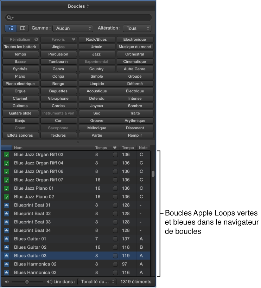
Task: Click blue audio icon for Blues Guitar 01
Action: coord(7,239)
